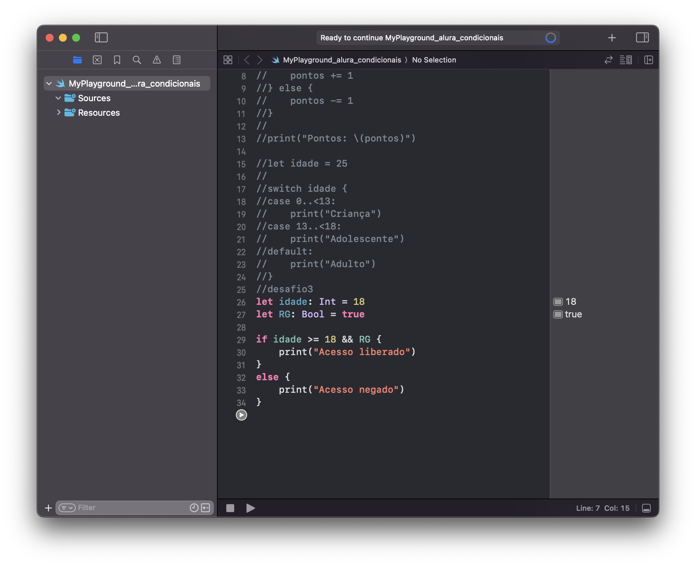Open the related items grid menu

coord(228,60)
